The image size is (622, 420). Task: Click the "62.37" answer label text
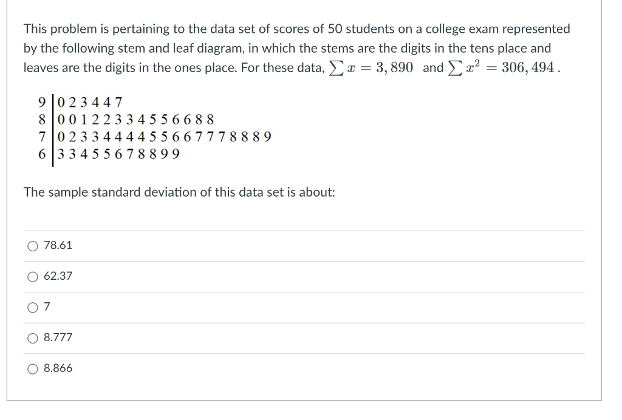click(x=58, y=276)
